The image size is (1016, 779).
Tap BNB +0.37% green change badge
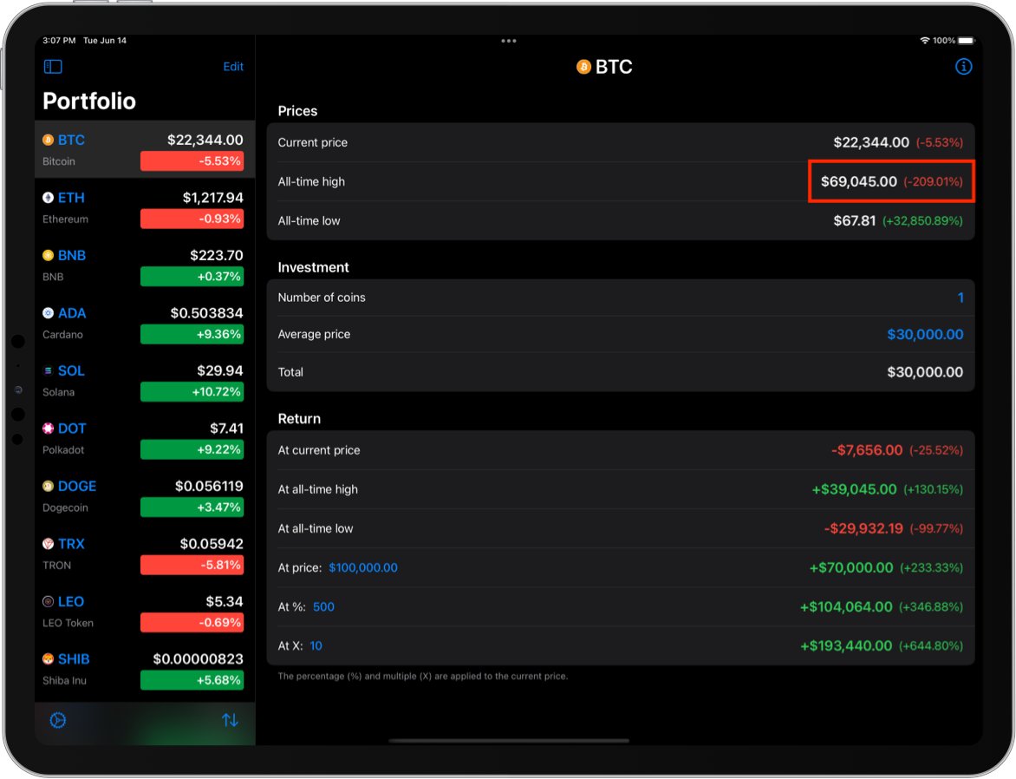pos(192,277)
